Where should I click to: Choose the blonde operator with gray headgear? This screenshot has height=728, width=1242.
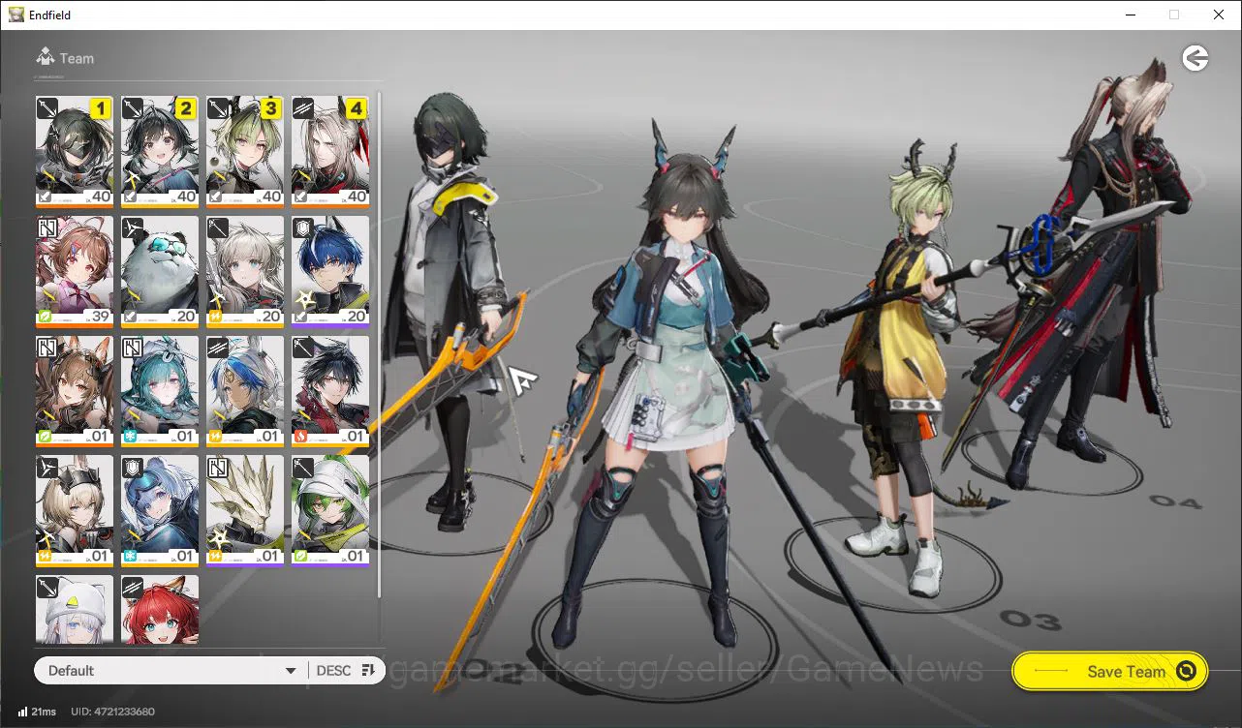(x=75, y=511)
